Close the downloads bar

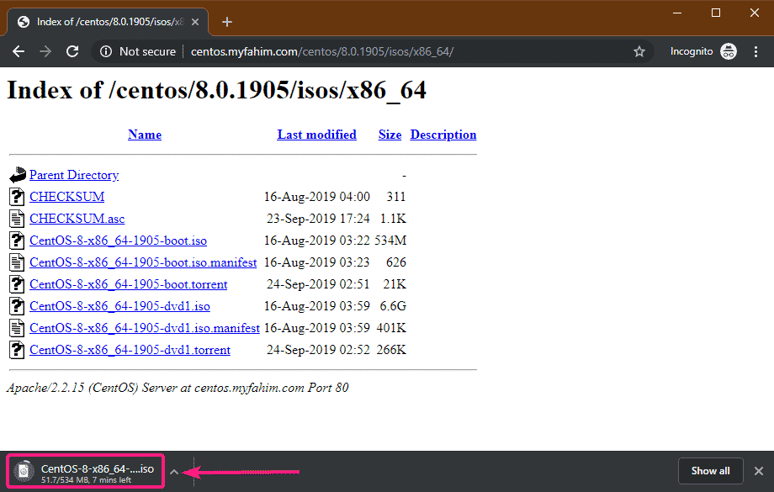[758, 471]
